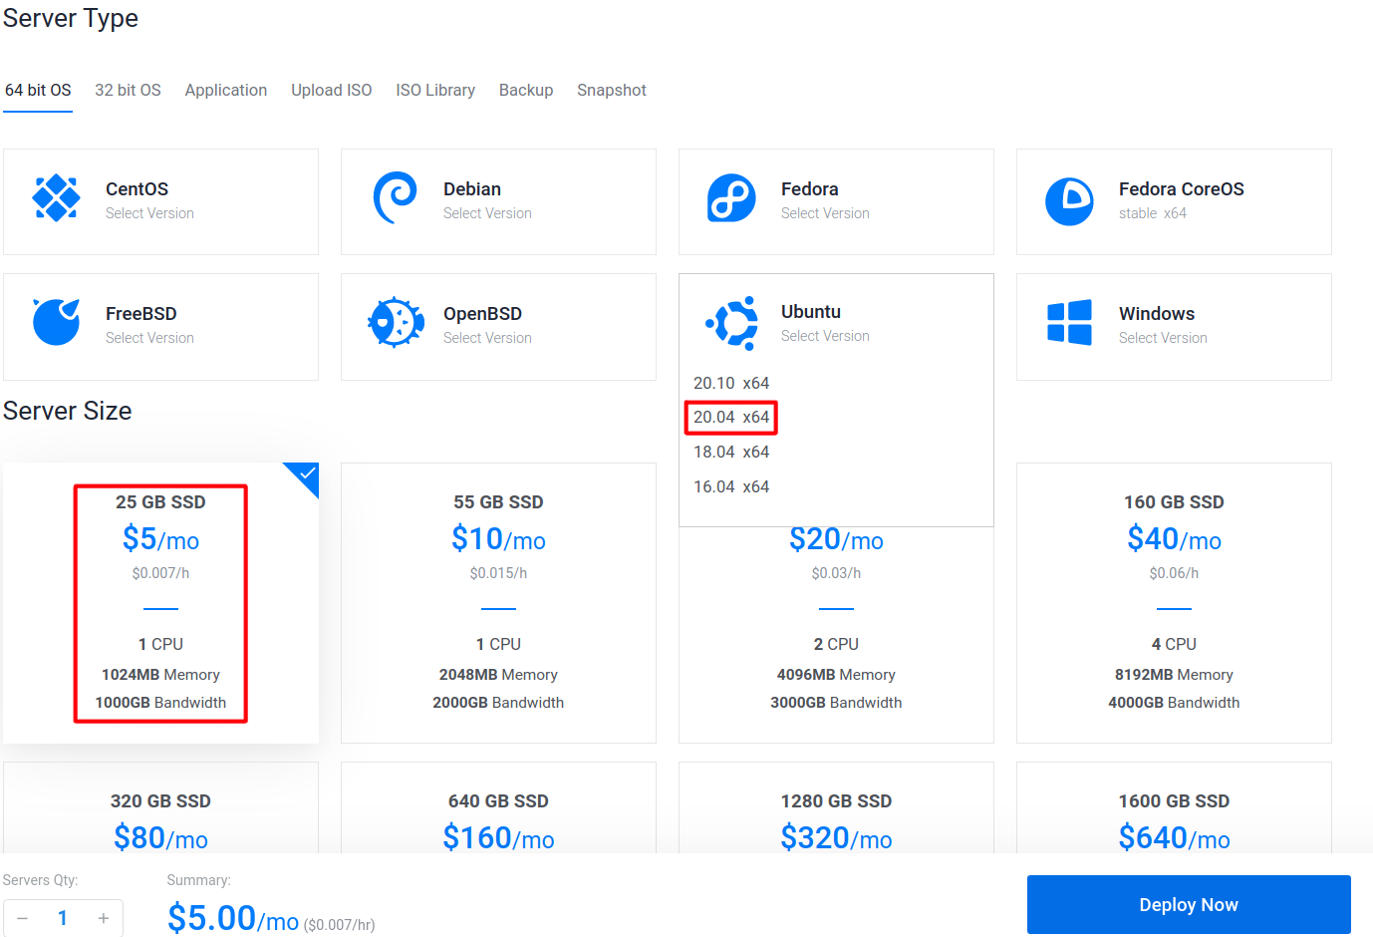
Task: Select the 55 GB SSD $10/mo plan
Action: click(x=498, y=602)
